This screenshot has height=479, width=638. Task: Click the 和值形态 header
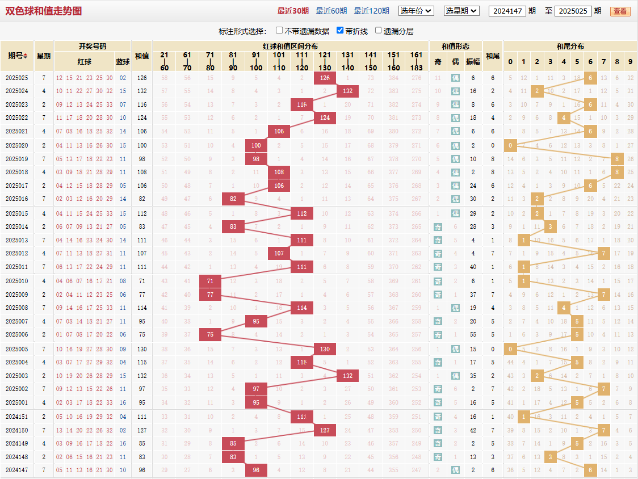point(455,47)
